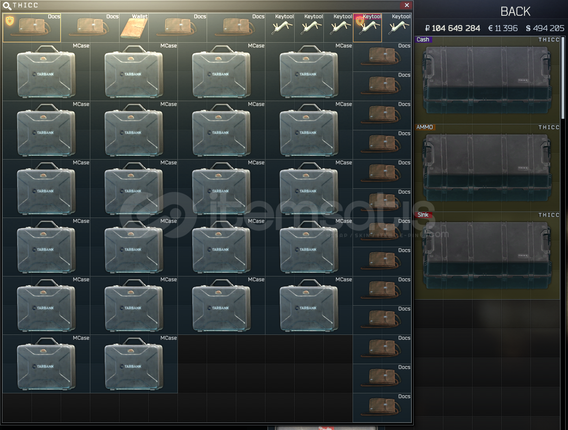Image resolution: width=568 pixels, height=430 pixels.
Task: Select the MCase in the top-left grid corner
Action: [x=46, y=71]
